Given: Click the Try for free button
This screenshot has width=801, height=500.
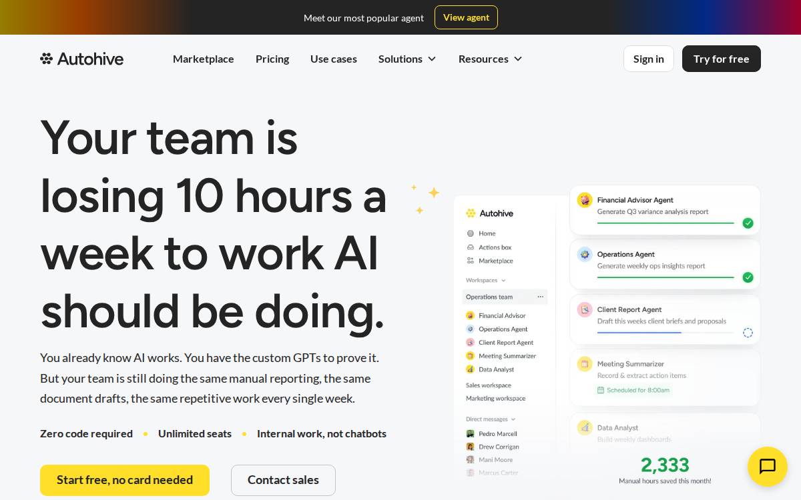Looking at the screenshot, I should 722,59.
